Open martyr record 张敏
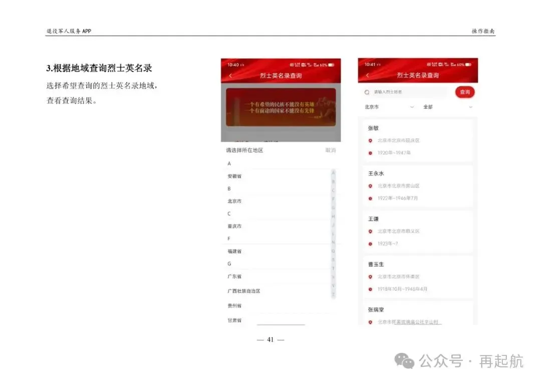541x383 pixels. pyautogui.click(x=418, y=140)
